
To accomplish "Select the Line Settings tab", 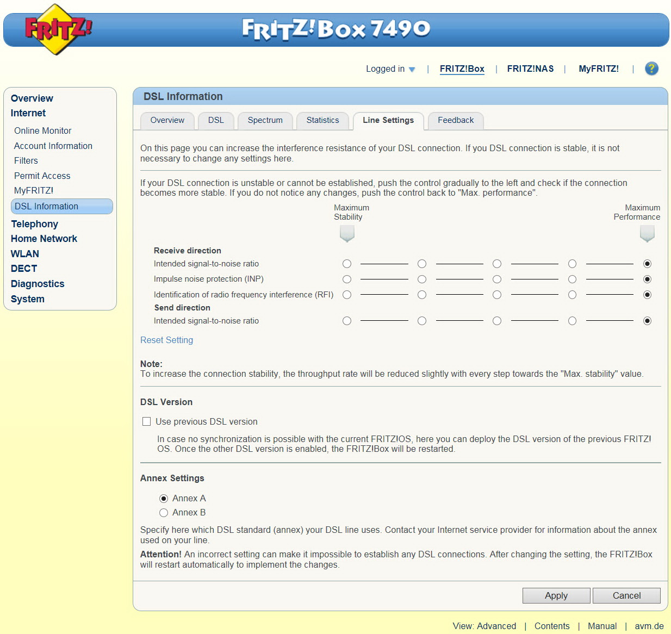I will click(x=388, y=121).
